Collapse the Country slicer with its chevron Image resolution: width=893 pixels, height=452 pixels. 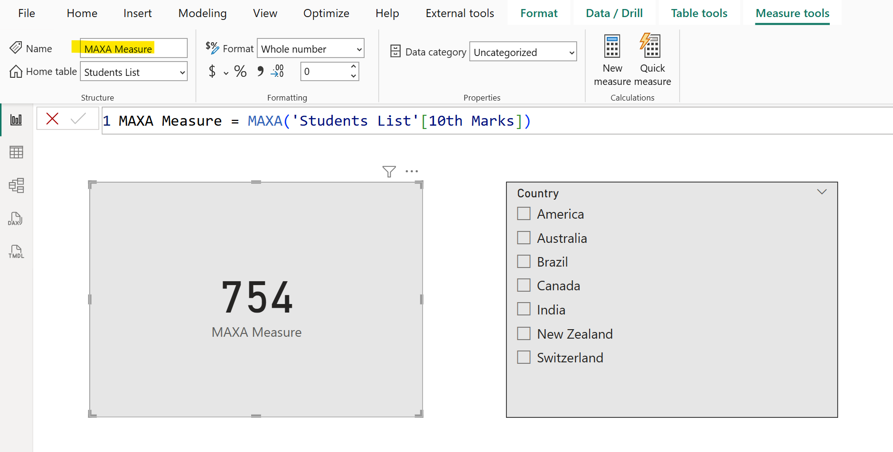(x=822, y=192)
